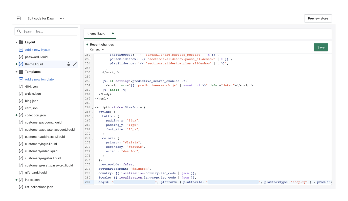Click the file icon beside customers/register.liquid
This screenshot has width=348, height=201.
point(21,158)
